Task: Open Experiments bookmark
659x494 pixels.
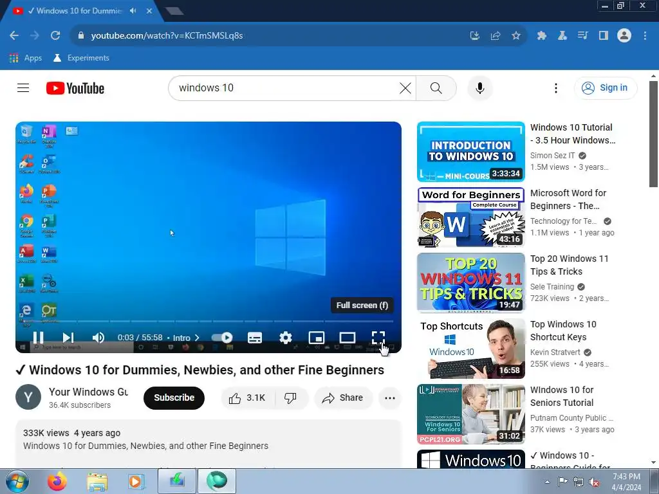Action: tap(81, 58)
